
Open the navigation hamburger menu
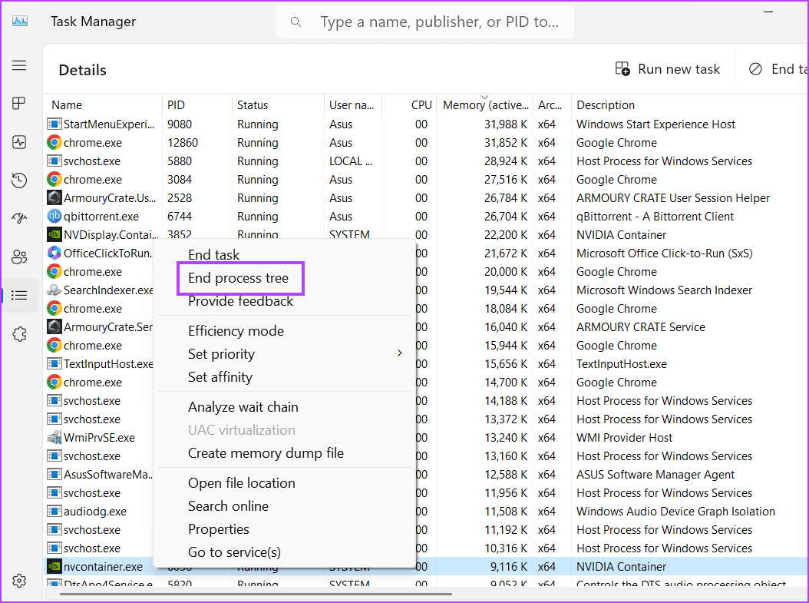point(19,65)
